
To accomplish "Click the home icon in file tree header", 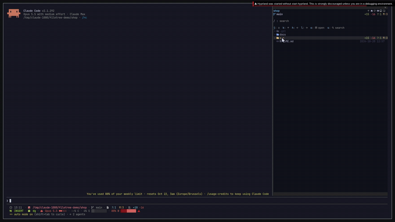I will [372, 11].
